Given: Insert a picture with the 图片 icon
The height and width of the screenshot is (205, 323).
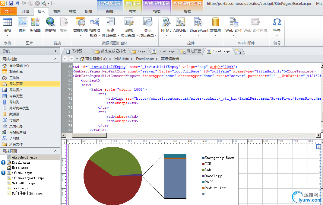Looking at the screenshot, I should pyautogui.click(x=22, y=22).
